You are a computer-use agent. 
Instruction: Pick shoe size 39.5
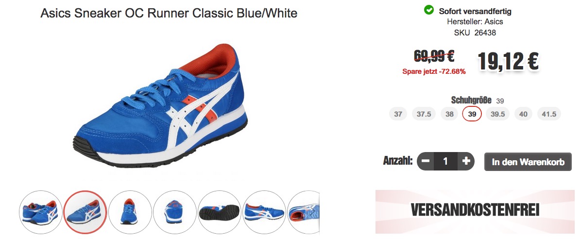(x=497, y=114)
